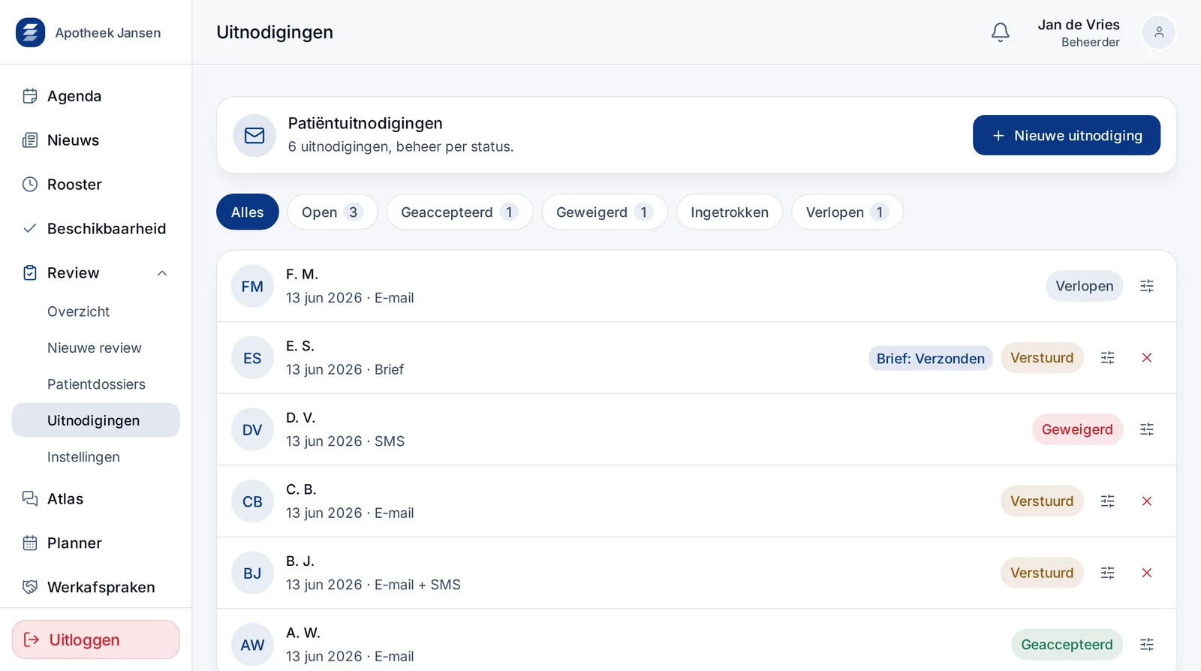This screenshot has width=1201, height=671.
Task: Open options icon for A. W. invitation
Action: (1146, 645)
